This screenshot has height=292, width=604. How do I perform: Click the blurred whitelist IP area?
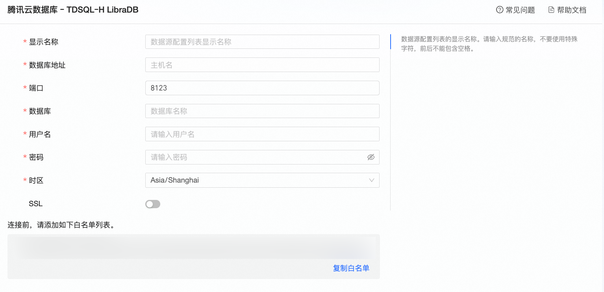194,247
